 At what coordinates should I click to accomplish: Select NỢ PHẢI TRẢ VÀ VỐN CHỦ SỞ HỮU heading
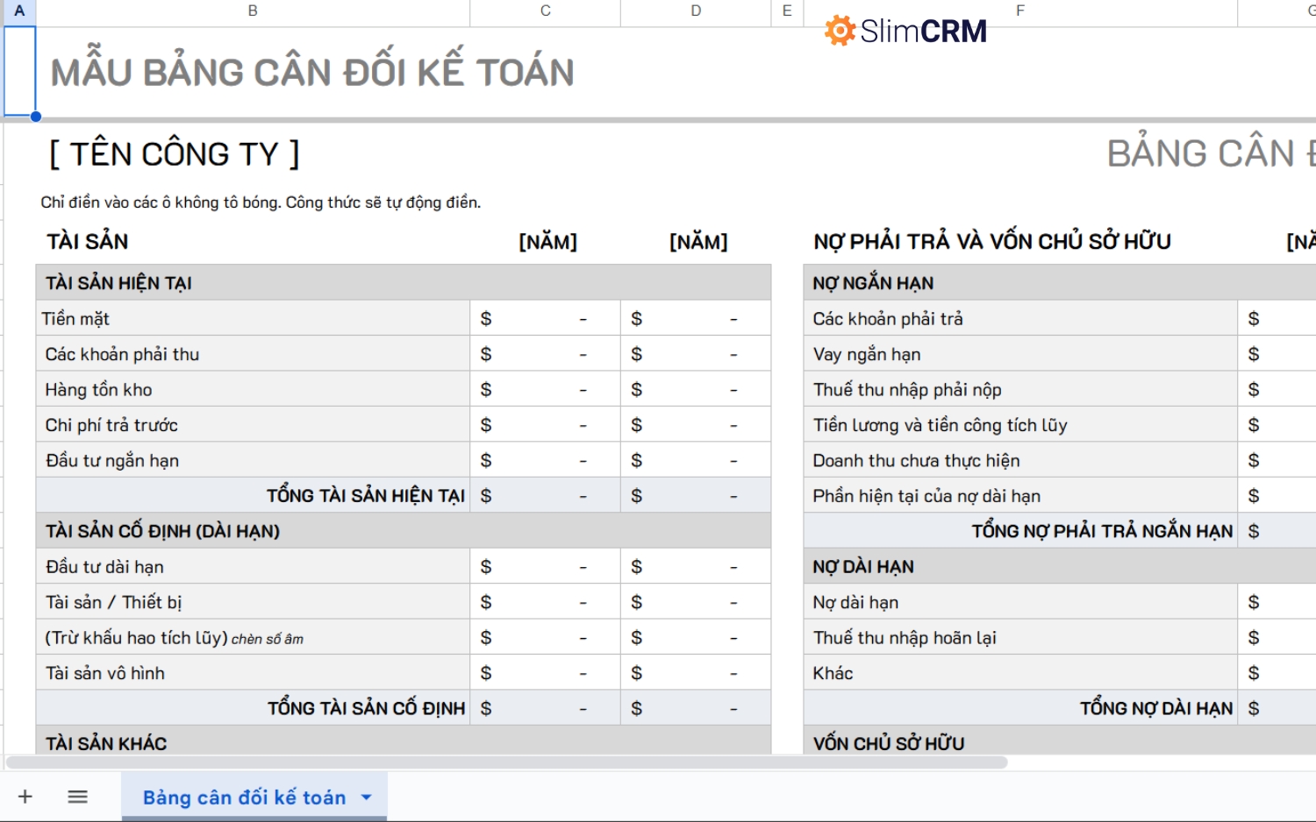pyautogui.click(x=992, y=242)
